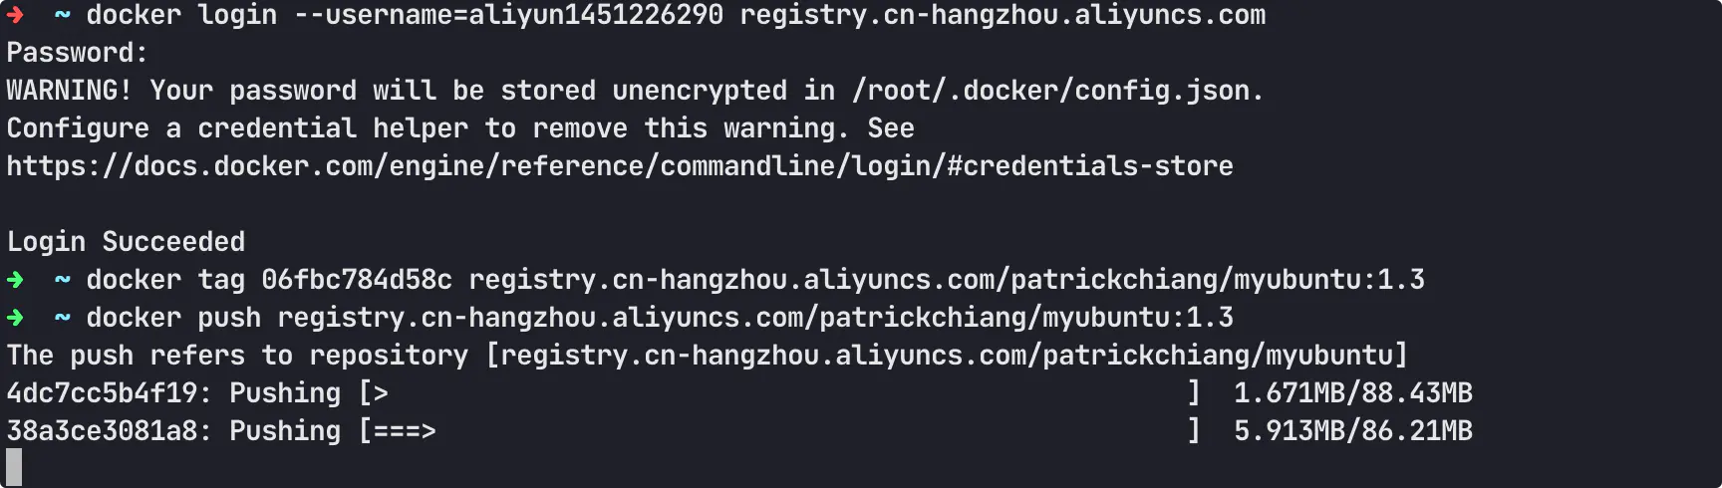The width and height of the screenshot is (1722, 488).
Task: Click the image ID 06fbc784d58c
Action: coord(357,280)
